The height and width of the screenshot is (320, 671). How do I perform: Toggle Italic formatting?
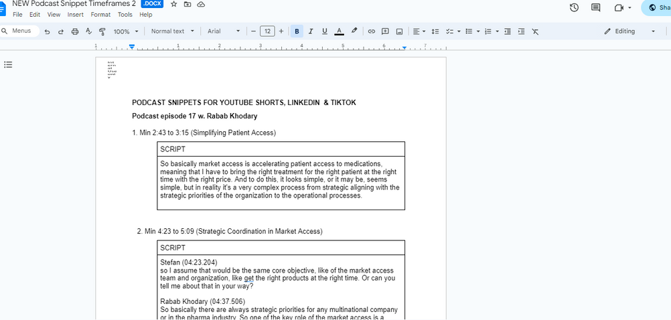(311, 31)
